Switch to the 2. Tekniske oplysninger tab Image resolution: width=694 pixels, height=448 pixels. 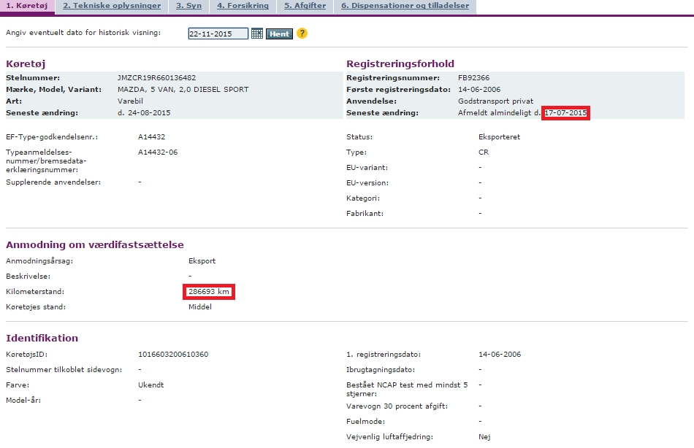113,6
